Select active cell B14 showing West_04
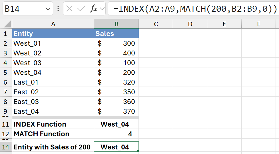Screen dimensions: 279x154 [116, 147]
